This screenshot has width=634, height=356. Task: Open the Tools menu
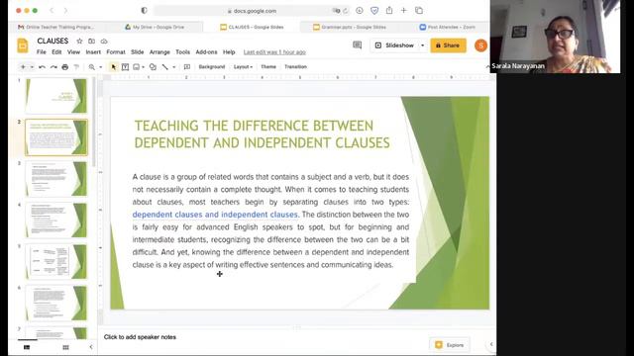point(182,52)
